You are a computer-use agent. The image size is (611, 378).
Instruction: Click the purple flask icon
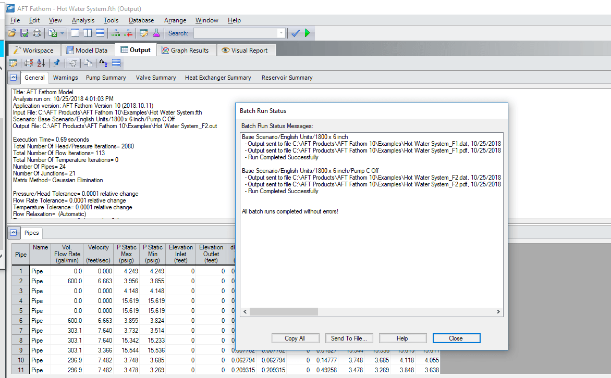pos(156,33)
